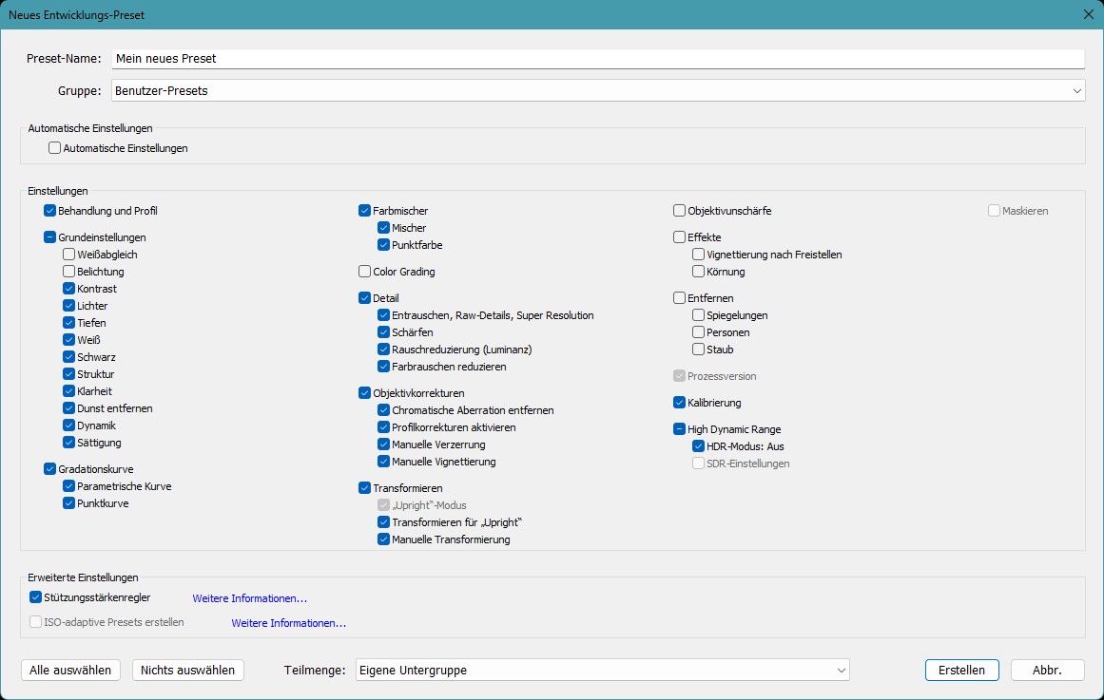Disable the Sättigung checkbox
Viewport: 1104px width, 700px height.
coord(69,442)
